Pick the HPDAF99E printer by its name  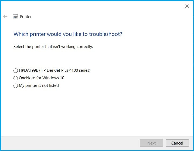(28, 70)
